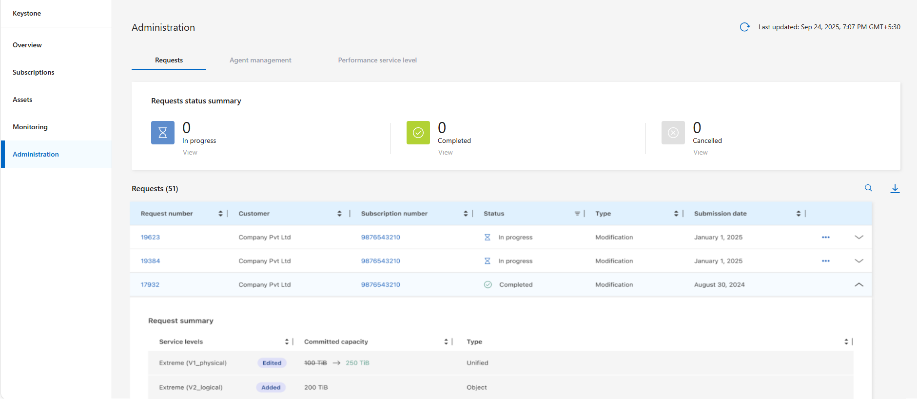Open the Status column filter icon
The image size is (917, 399).
577,214
